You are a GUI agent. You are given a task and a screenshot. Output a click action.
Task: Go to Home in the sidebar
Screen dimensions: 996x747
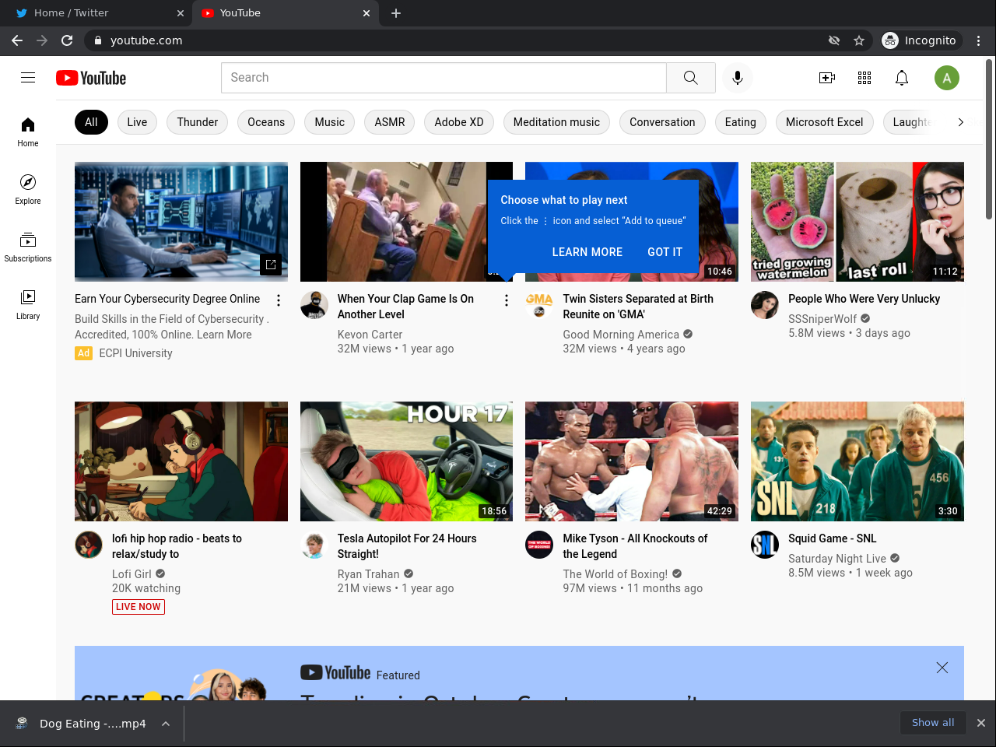pos(28,132)
